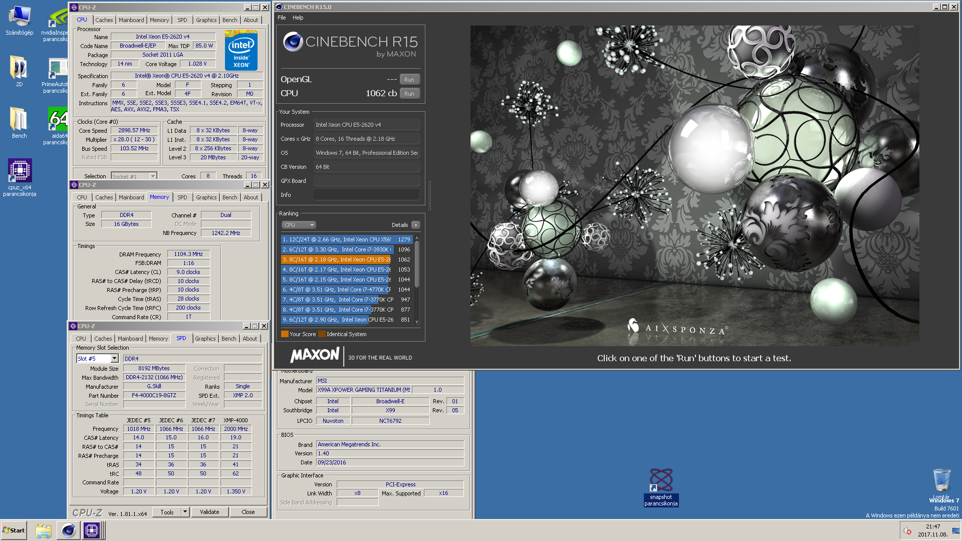Click the CPU-Z title bar icon of the top window

coord(74,8)
